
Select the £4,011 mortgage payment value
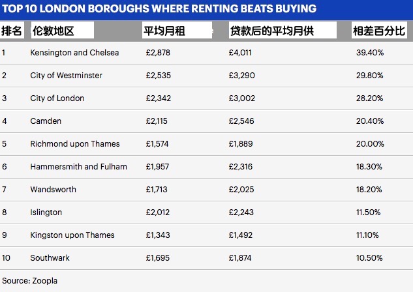240,53
